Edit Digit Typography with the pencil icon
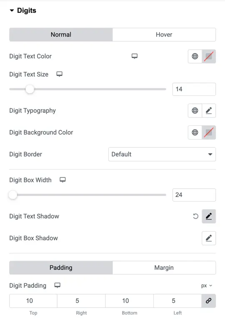This screenshot has height=319, width=225. click(x=209, y=110)
